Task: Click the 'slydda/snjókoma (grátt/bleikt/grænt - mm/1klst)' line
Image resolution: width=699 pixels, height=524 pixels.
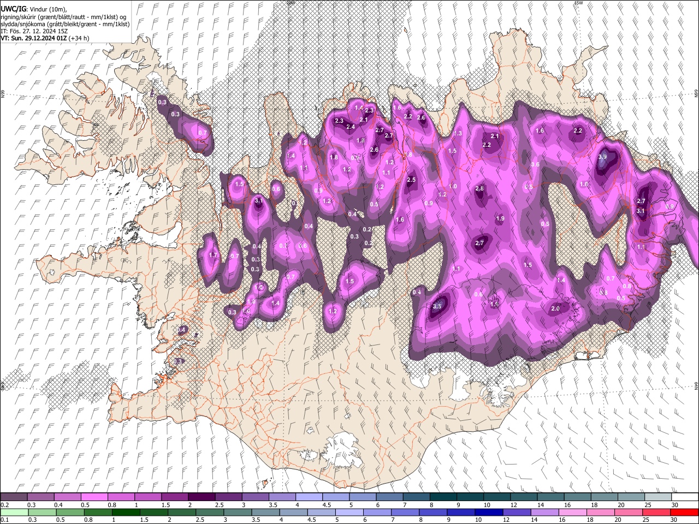Action: point(65,23)
